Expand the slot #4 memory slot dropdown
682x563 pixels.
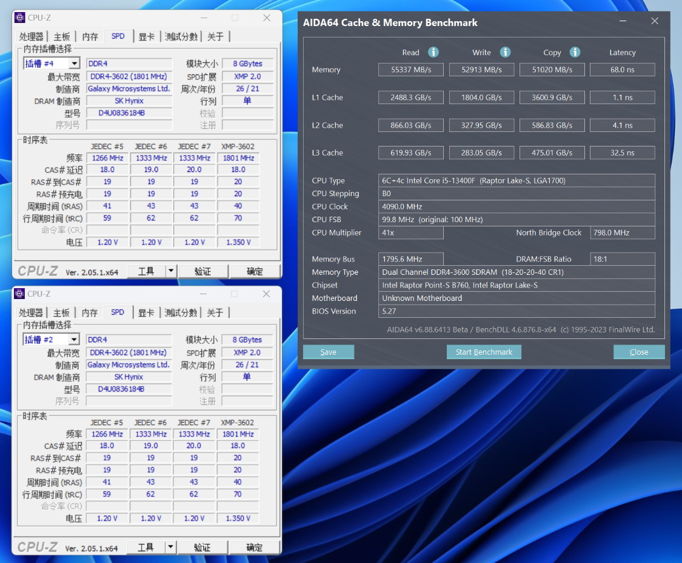click(75, 64)
